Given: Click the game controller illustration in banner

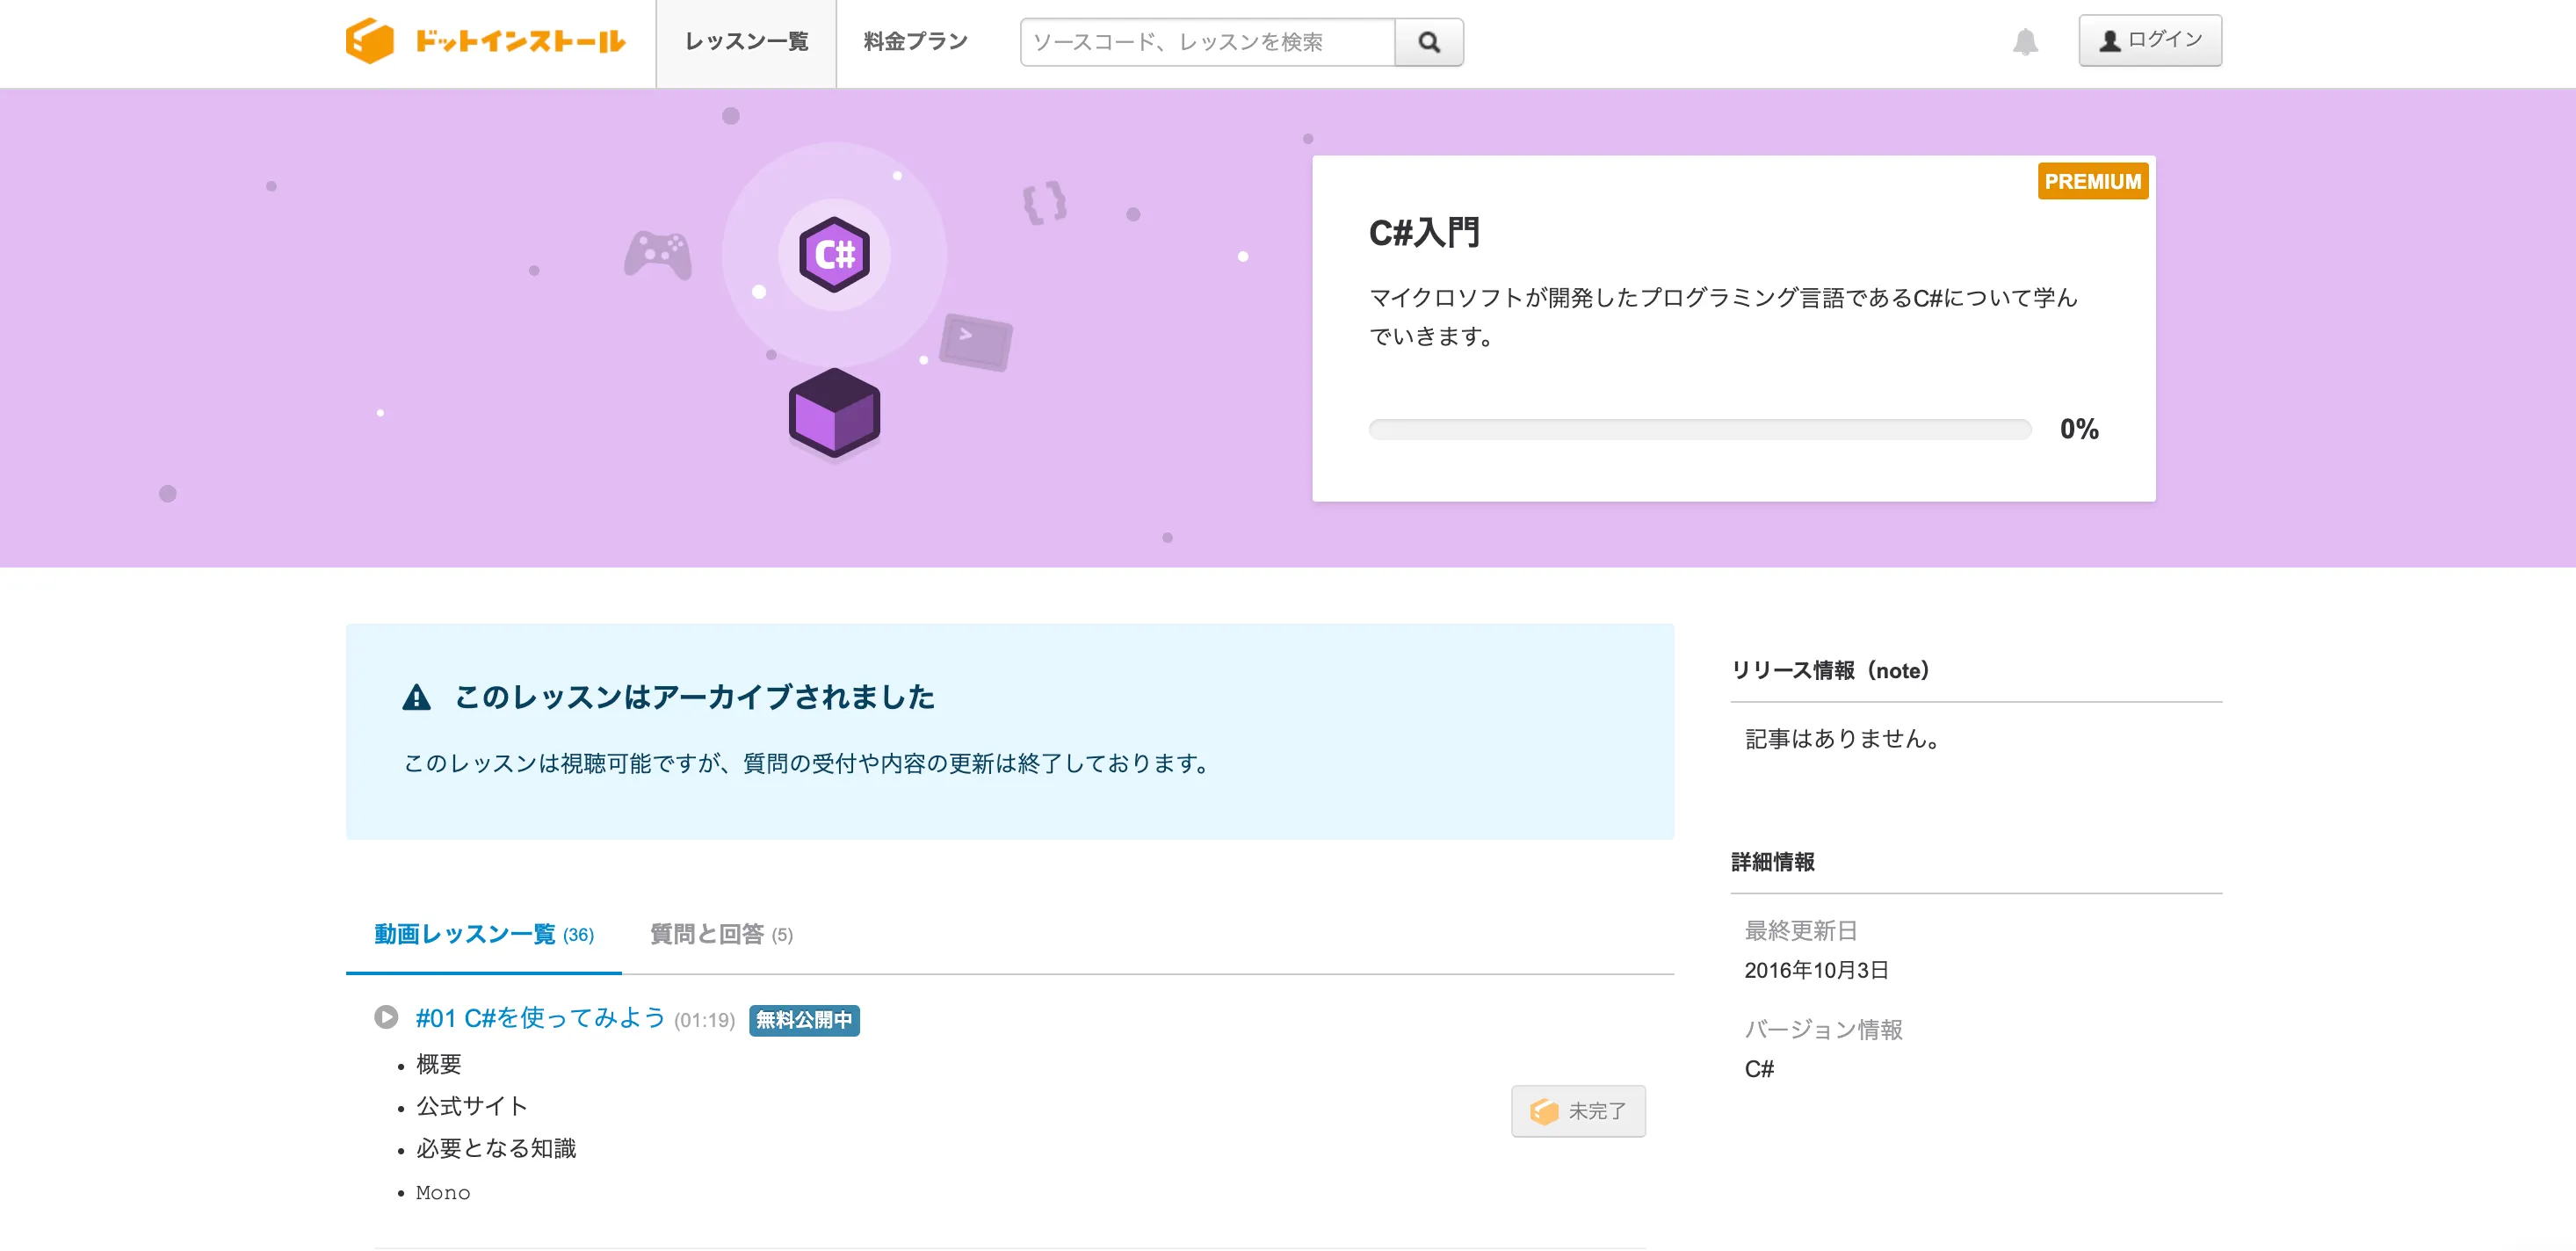Looking at the screenshot, I should (x=658, y=255).
